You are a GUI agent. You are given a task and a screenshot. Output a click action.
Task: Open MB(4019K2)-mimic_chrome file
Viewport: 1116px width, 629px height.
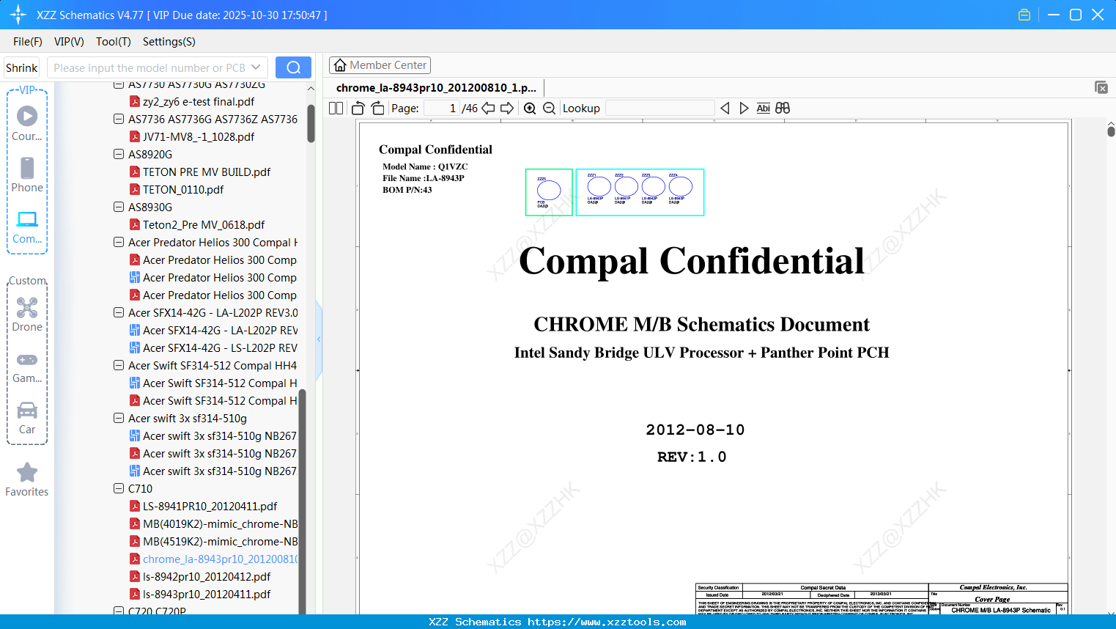(214, 523)
